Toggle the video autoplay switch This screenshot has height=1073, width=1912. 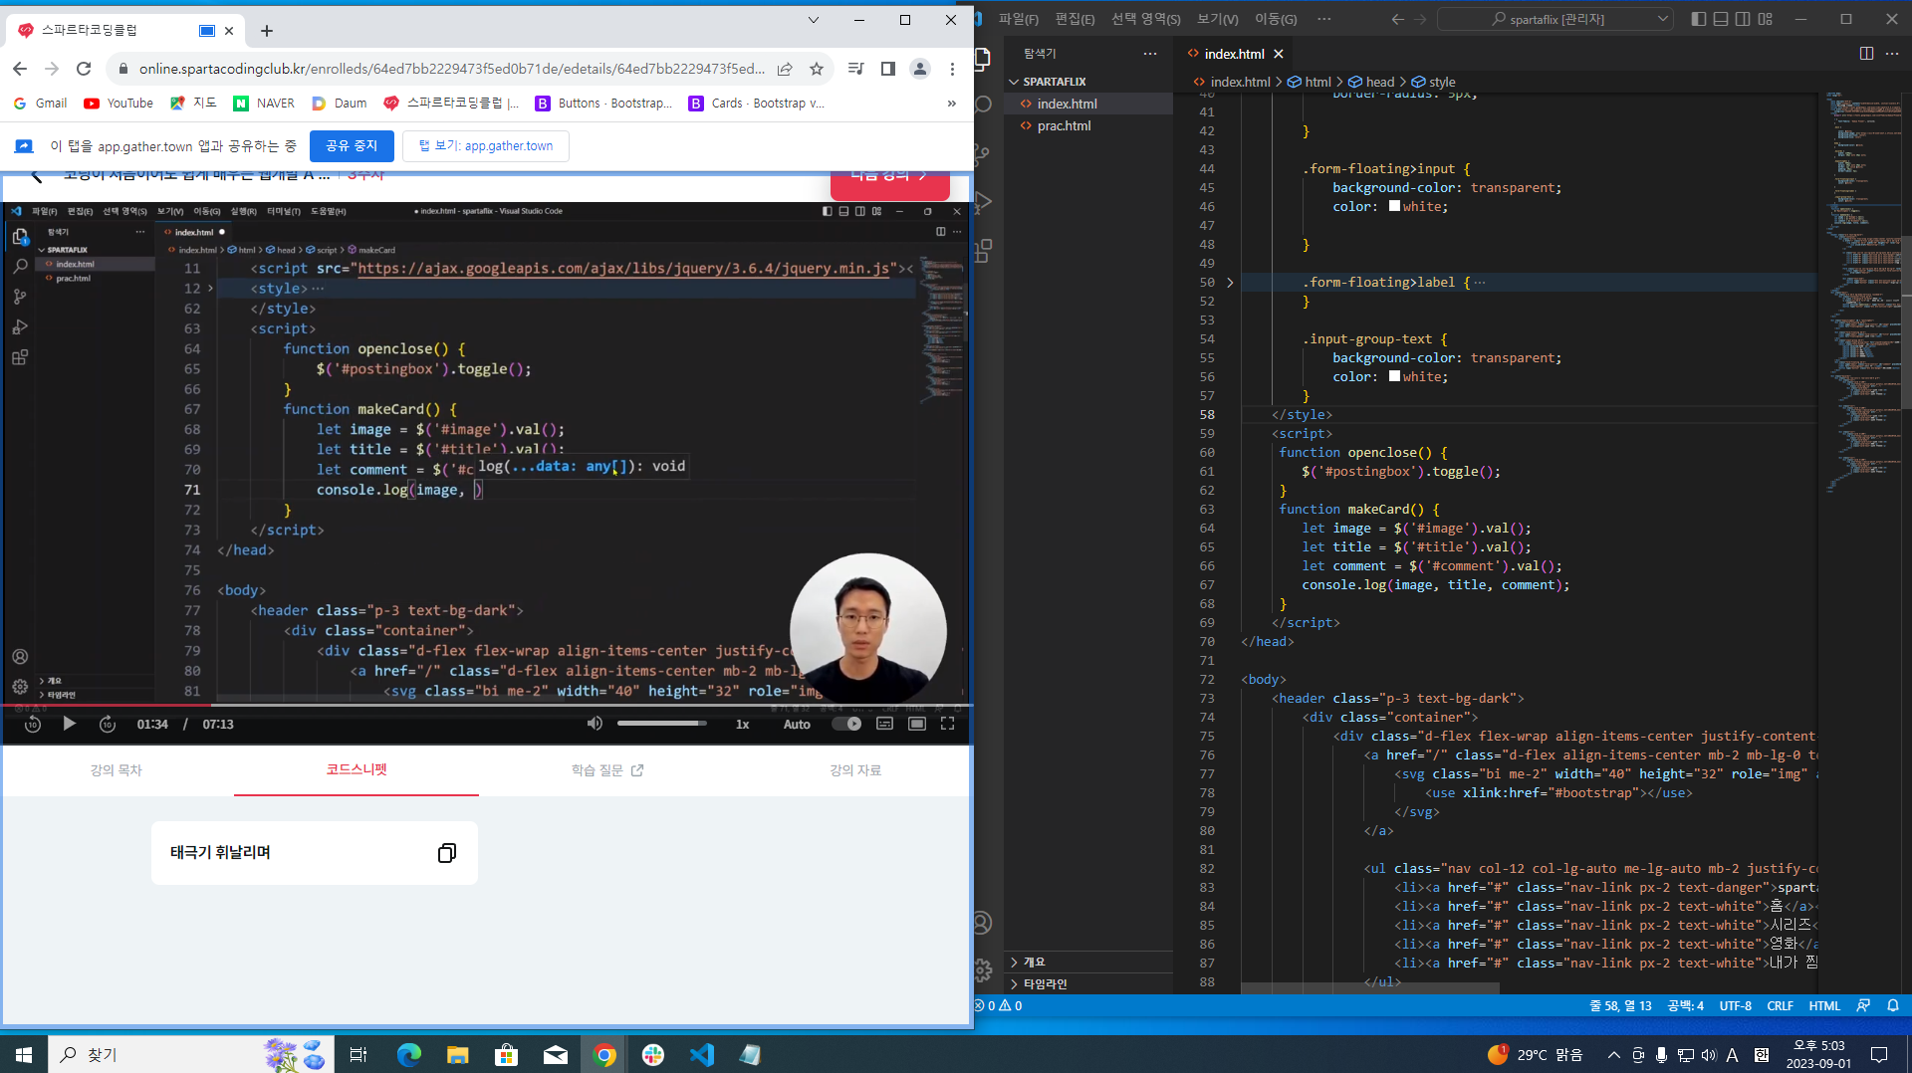click(846, 724)
